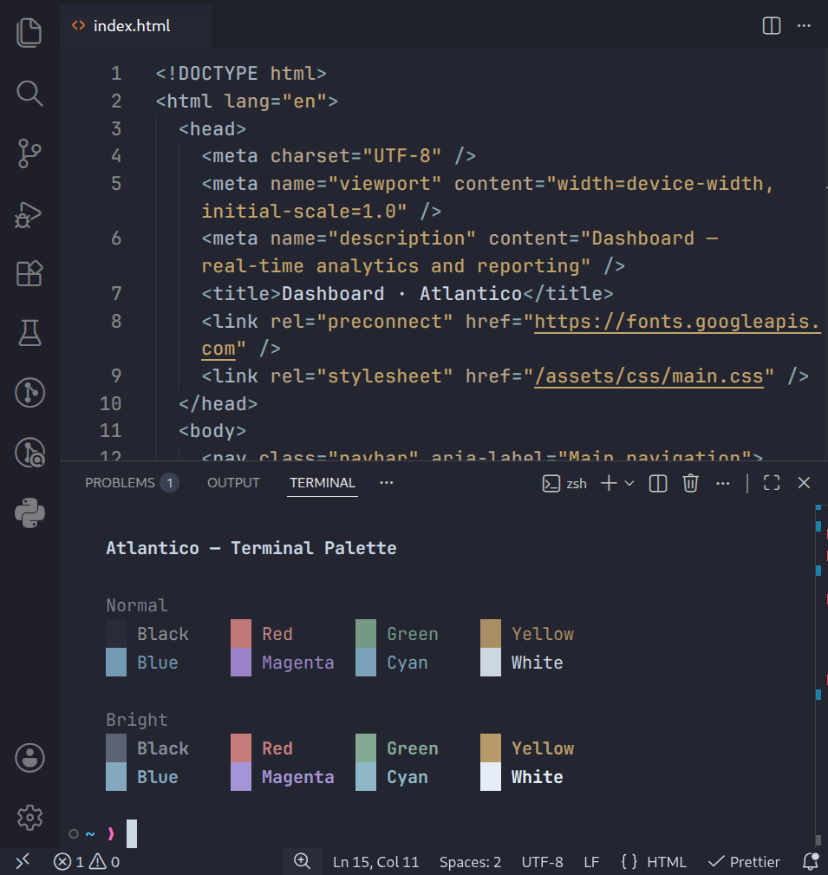The width and height of the screenshot is (828, 875).
Task: Show additional panel views ellipsis
Action: coord(387,483)
